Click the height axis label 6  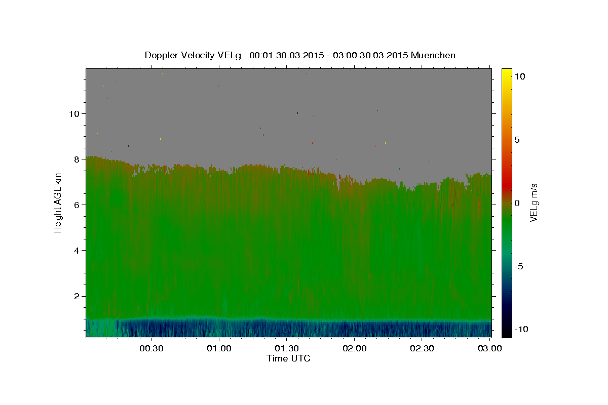tap(77, 205)
